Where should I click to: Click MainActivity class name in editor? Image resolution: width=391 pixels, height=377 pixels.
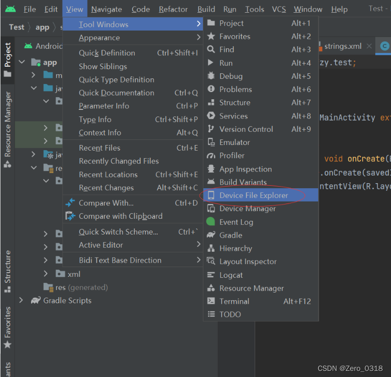point(347,118)
